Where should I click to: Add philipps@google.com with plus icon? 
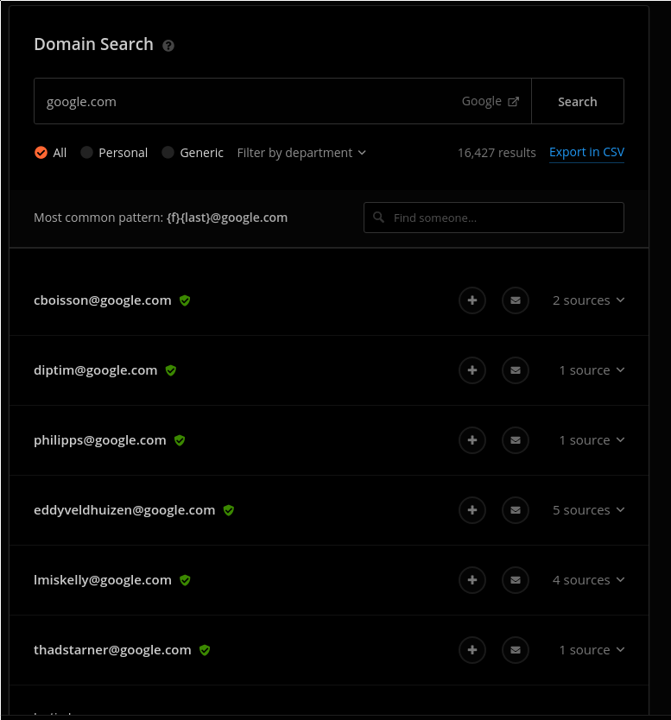(x=472, y=440)
